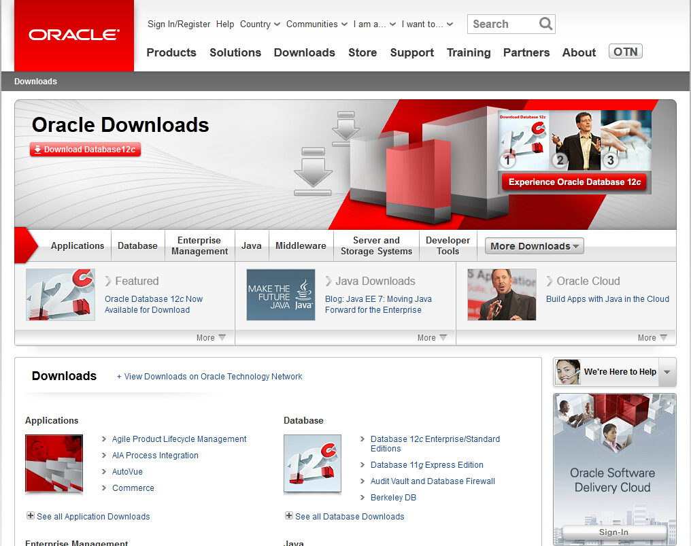Click the Applications section red image
The width and height of the screenshot is (691, 546).
(54, 463)
